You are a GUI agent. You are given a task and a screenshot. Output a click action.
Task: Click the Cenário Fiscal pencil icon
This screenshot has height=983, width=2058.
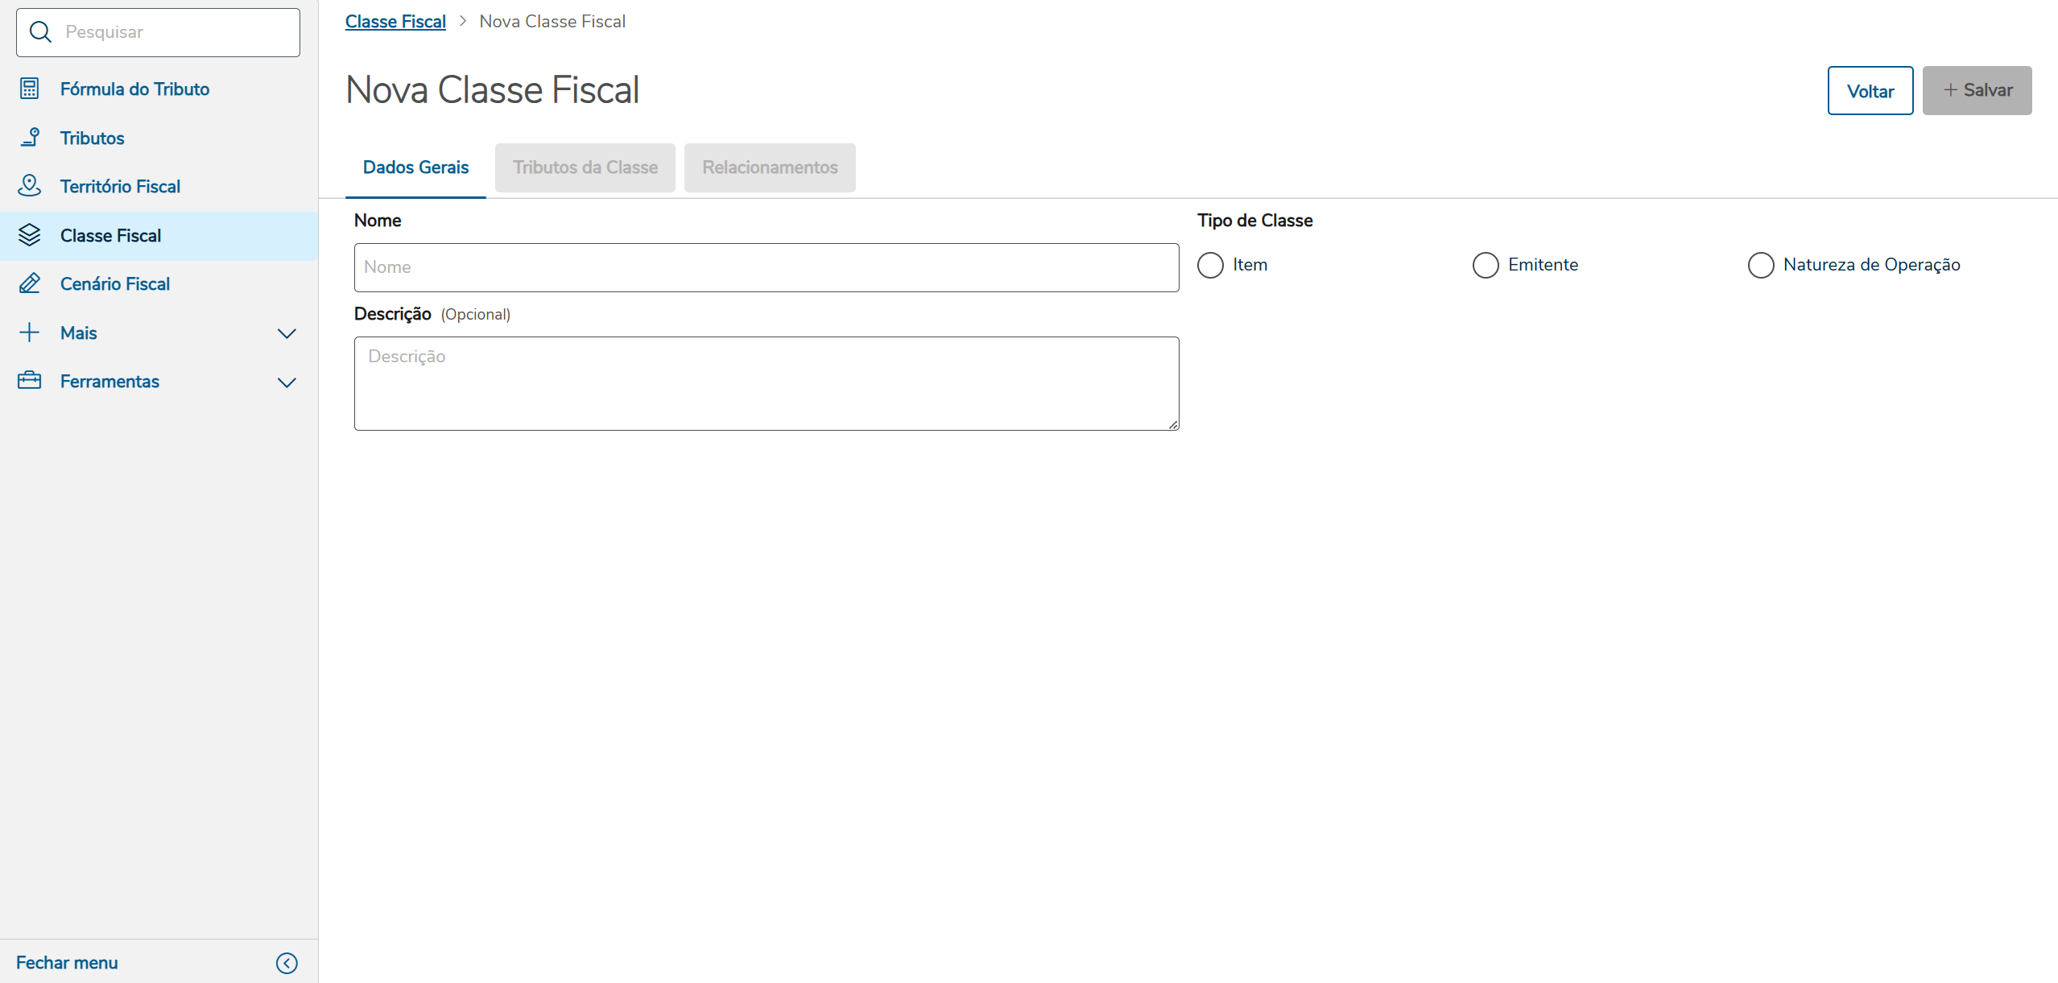pos(30,283)
